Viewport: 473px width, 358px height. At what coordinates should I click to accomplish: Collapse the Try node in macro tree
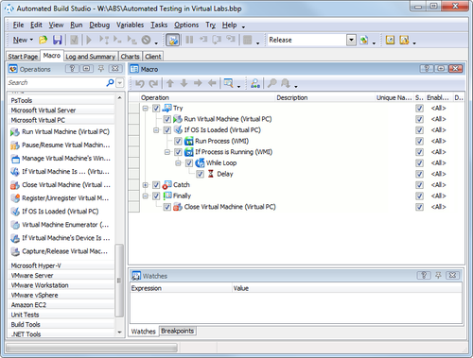coord(145,109)
